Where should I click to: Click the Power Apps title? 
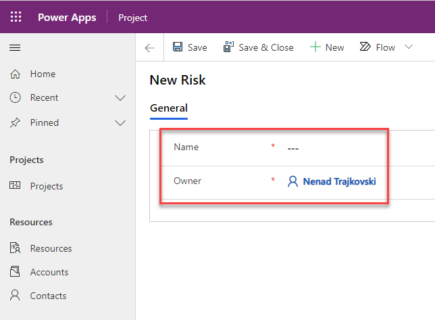coord(67,18)
